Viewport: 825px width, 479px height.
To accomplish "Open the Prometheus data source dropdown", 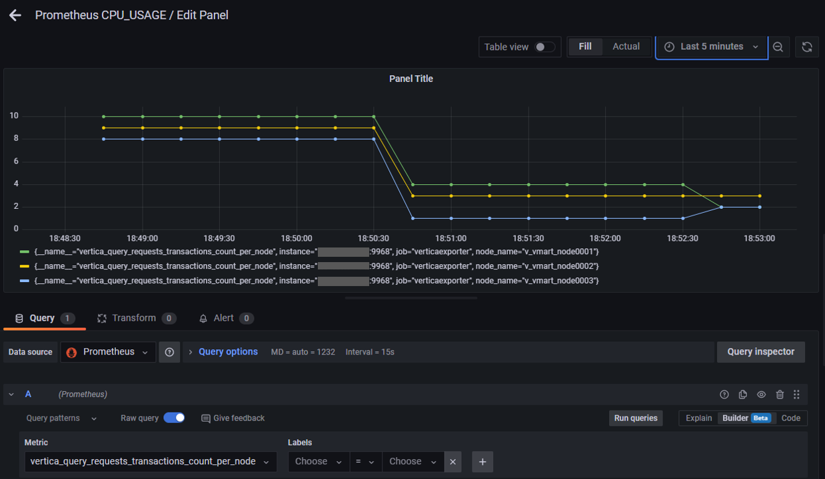I will [108, 352].
